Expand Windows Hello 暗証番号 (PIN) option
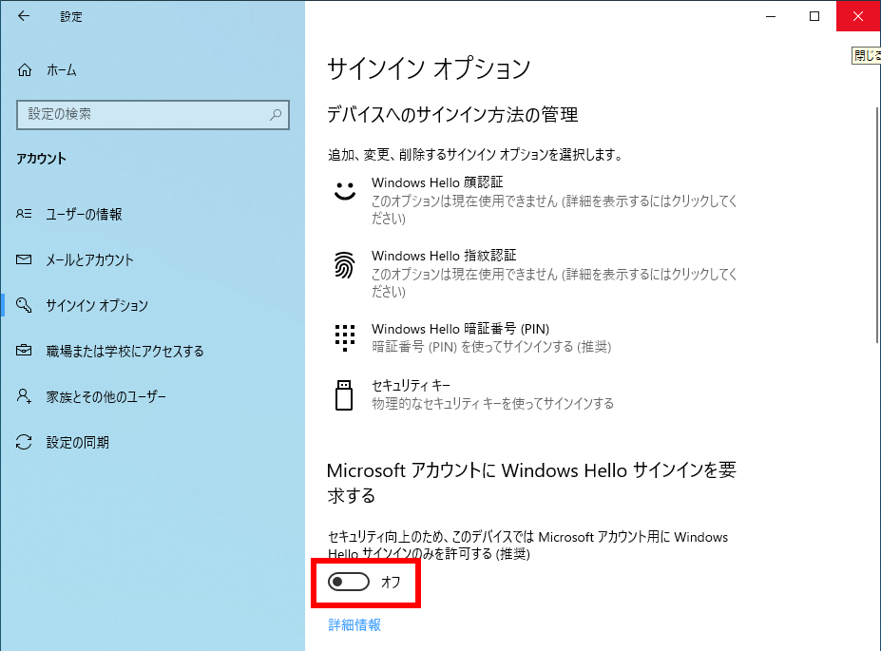 pos(535,337)
